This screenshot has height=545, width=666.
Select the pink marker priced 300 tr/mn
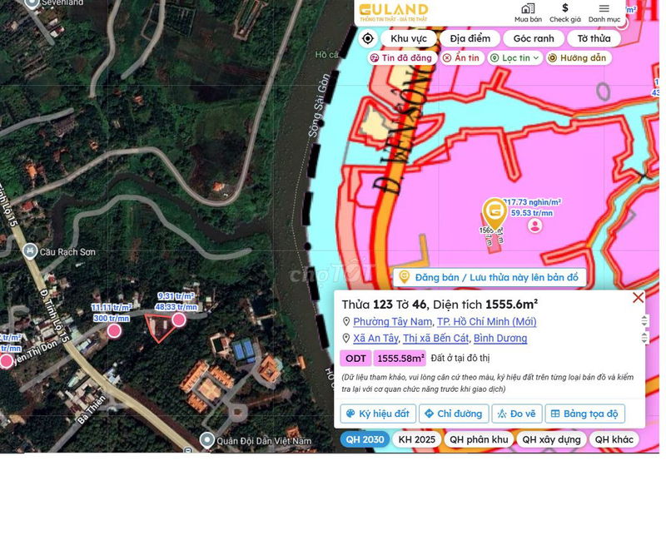tap(114, 330)
